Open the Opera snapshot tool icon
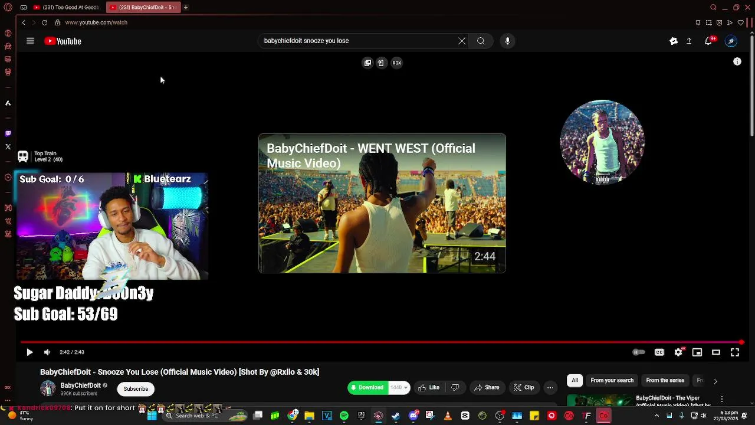 tap(708, 22)
